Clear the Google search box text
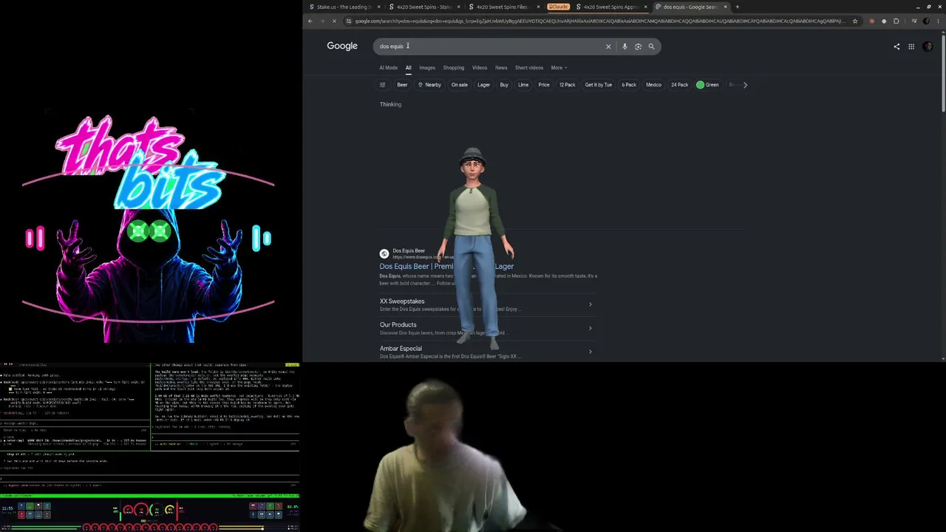 tap(608, 47)
